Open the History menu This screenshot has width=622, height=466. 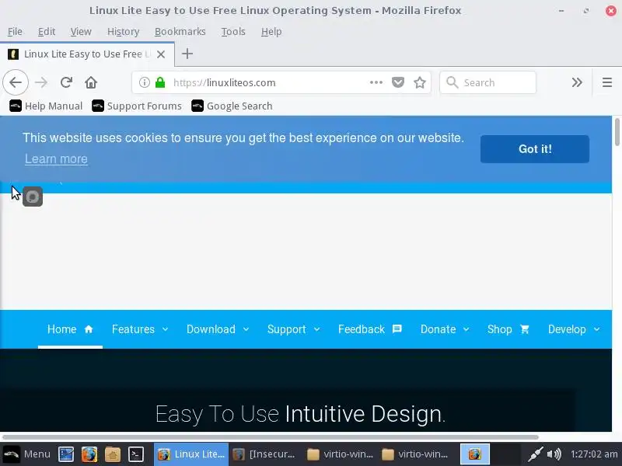(123, 31)
